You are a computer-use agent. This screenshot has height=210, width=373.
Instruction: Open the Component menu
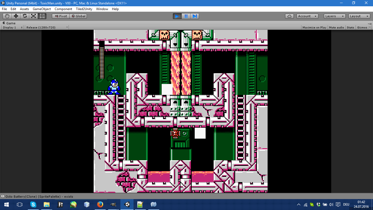click(63, 9)
